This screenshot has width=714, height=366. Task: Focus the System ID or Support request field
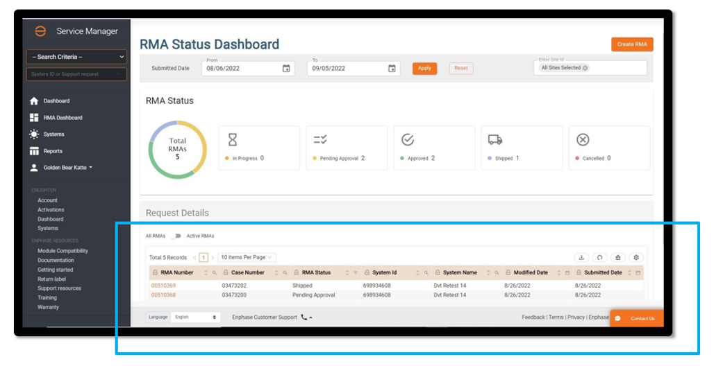coord(76,74)
